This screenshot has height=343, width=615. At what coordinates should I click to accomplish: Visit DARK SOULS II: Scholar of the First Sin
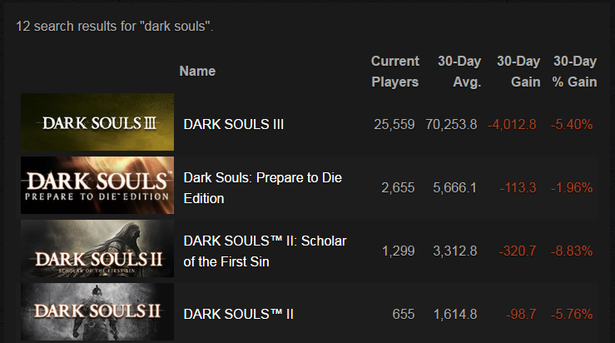pyautogui.click(x=265, y=251)
